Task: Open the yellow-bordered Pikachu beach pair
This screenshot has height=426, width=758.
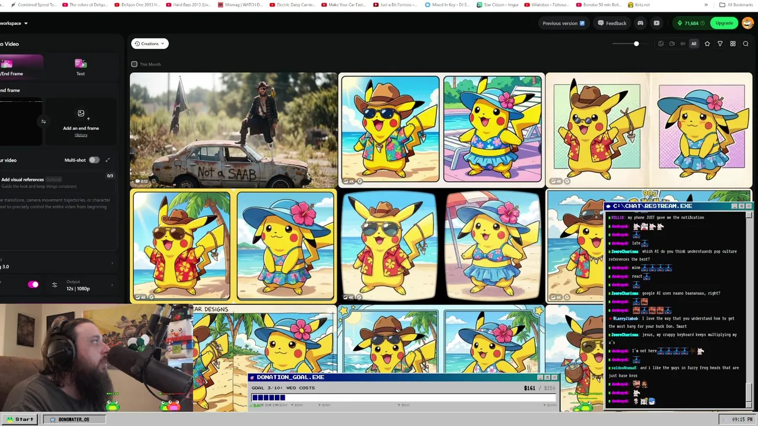Action: [x=233, y=246]
